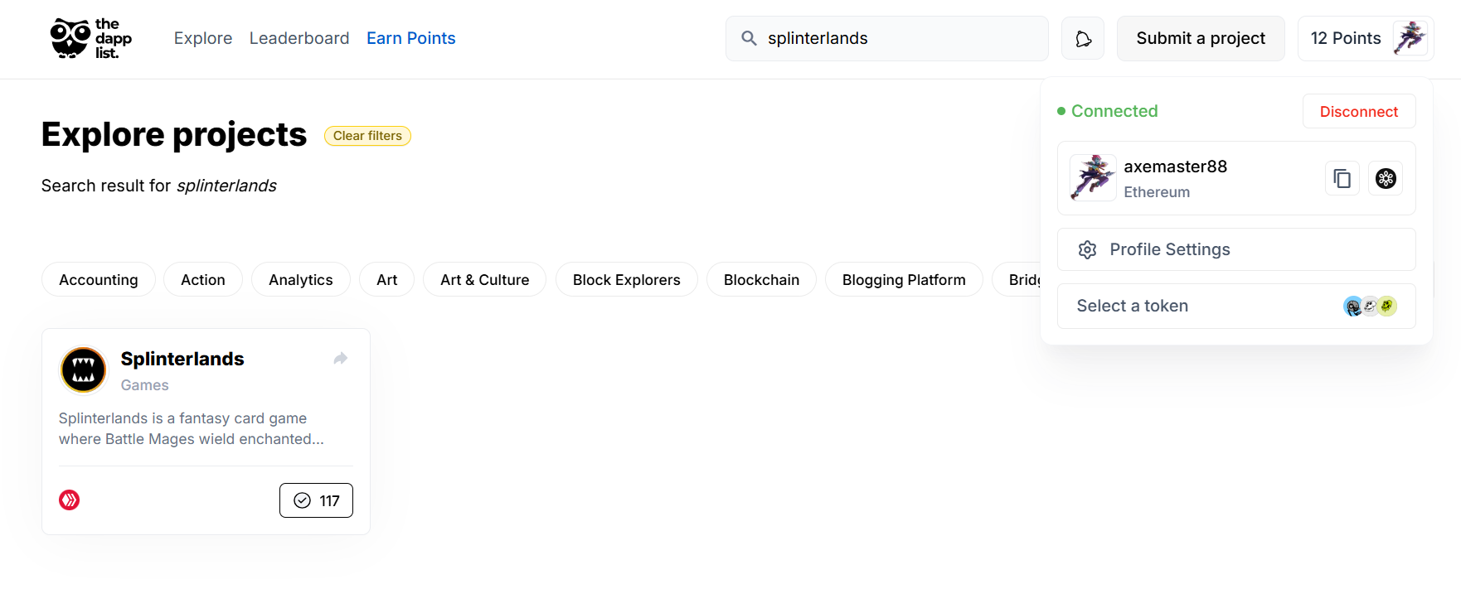The image size is (1461, 589).
Task: Open the Earn Points page
Action: [x=411, y=38]
